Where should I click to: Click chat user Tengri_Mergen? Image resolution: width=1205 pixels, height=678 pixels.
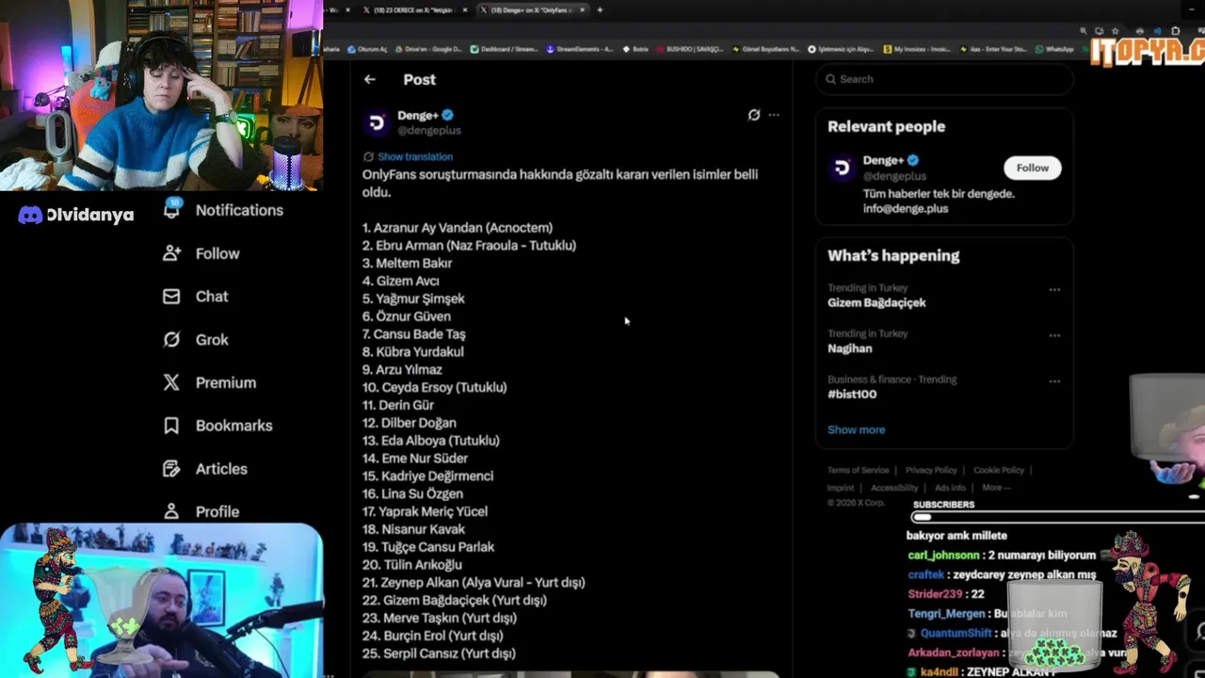tap(946, 614)
